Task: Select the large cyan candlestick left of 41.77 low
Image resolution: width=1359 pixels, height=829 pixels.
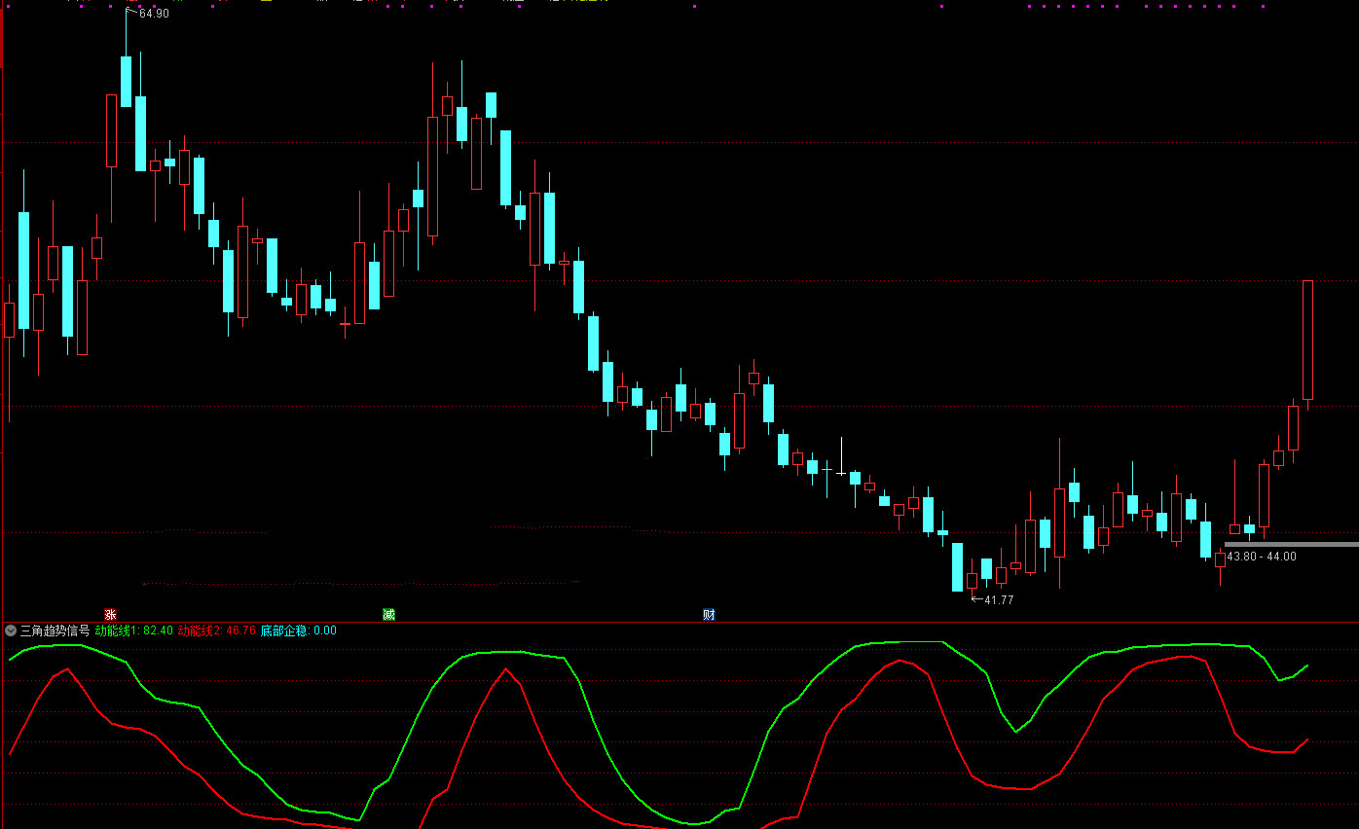Action: coord(957,566)
